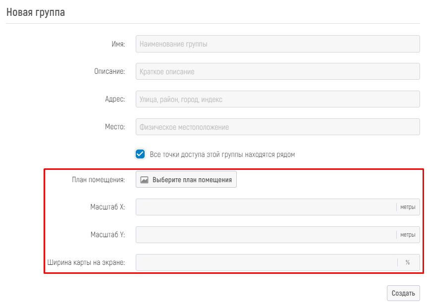Click the Ширина карты на экране label

click(x=86, y=262)
